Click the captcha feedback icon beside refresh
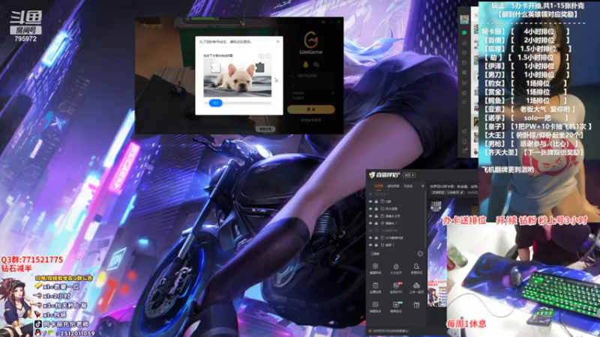Image resolution: width=600 pixels, height=337 pixels. [x=261, y=55]
